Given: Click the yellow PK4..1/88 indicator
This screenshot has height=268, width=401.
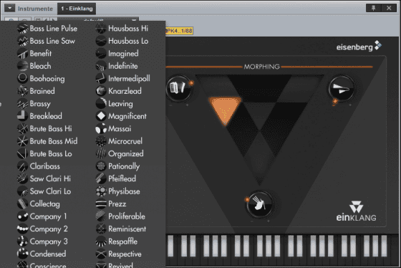Looking at the screenshot, I should (179, 31).
